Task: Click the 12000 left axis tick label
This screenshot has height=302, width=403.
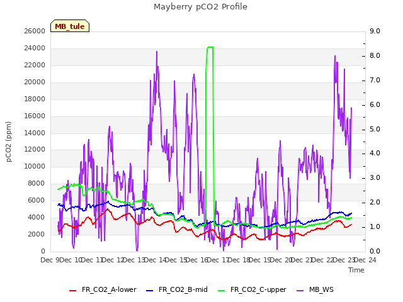Action: point(35,149)
